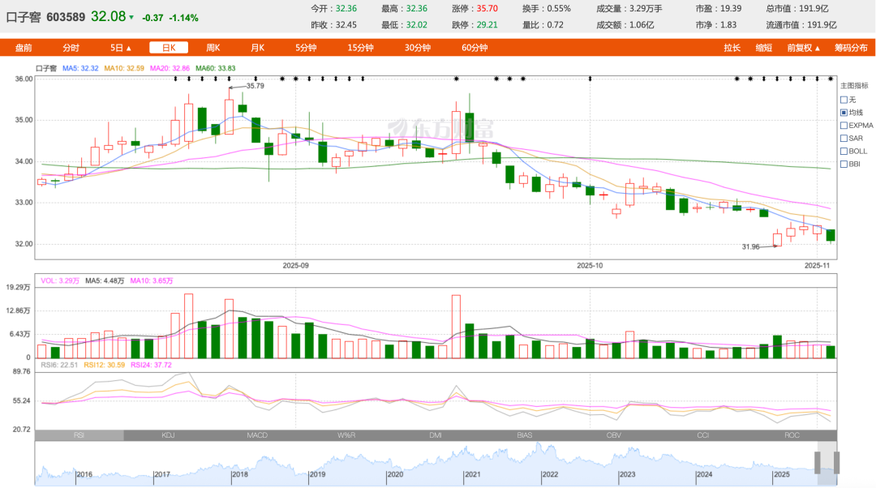Open the 前复权 adjustment dropdown
This screenshot has height=488, width=876.
click(804, 48)
